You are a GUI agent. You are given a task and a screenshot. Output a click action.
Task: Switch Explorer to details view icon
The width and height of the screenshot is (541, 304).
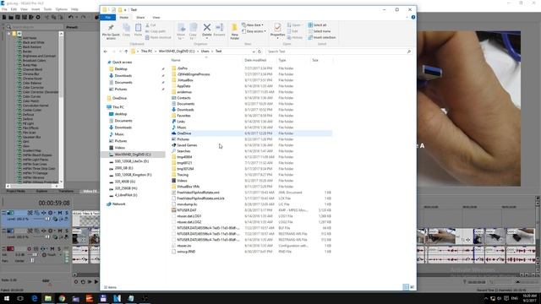pyautogui.click(x=406, y=287)
